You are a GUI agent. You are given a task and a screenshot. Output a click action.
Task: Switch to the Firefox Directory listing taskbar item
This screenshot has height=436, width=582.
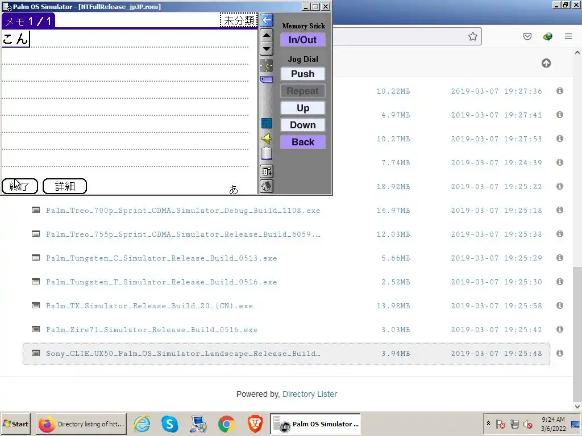(81, 424)
